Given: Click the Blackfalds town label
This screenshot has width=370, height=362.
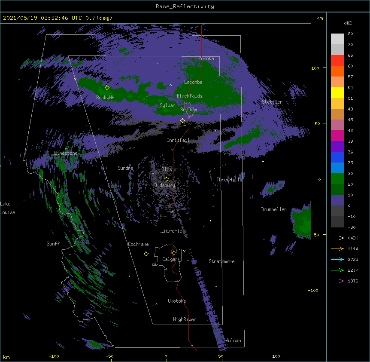Looking at the screenshot, I should (189, 96).
